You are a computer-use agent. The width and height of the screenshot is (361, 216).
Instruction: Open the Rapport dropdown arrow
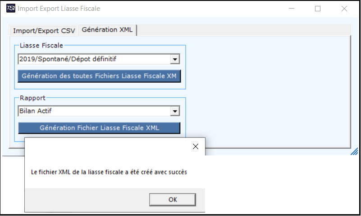click(x=175, y=111)
